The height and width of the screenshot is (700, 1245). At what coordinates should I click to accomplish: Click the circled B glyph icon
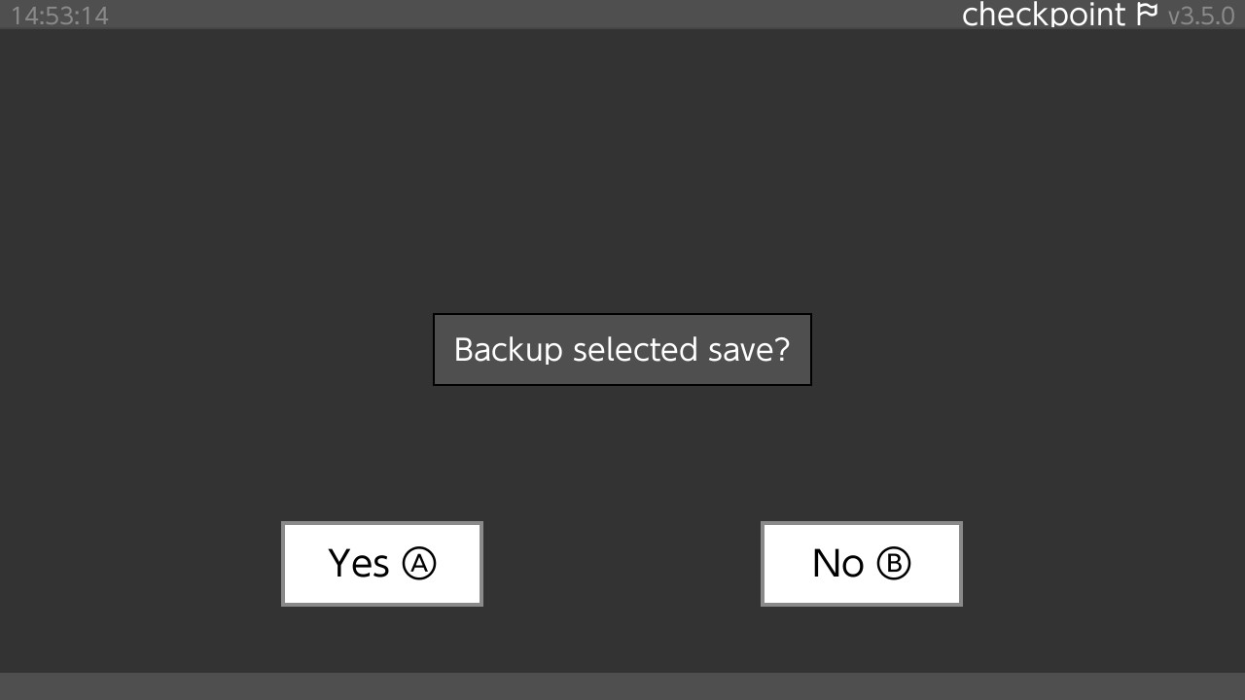click(x=894, y=564)
